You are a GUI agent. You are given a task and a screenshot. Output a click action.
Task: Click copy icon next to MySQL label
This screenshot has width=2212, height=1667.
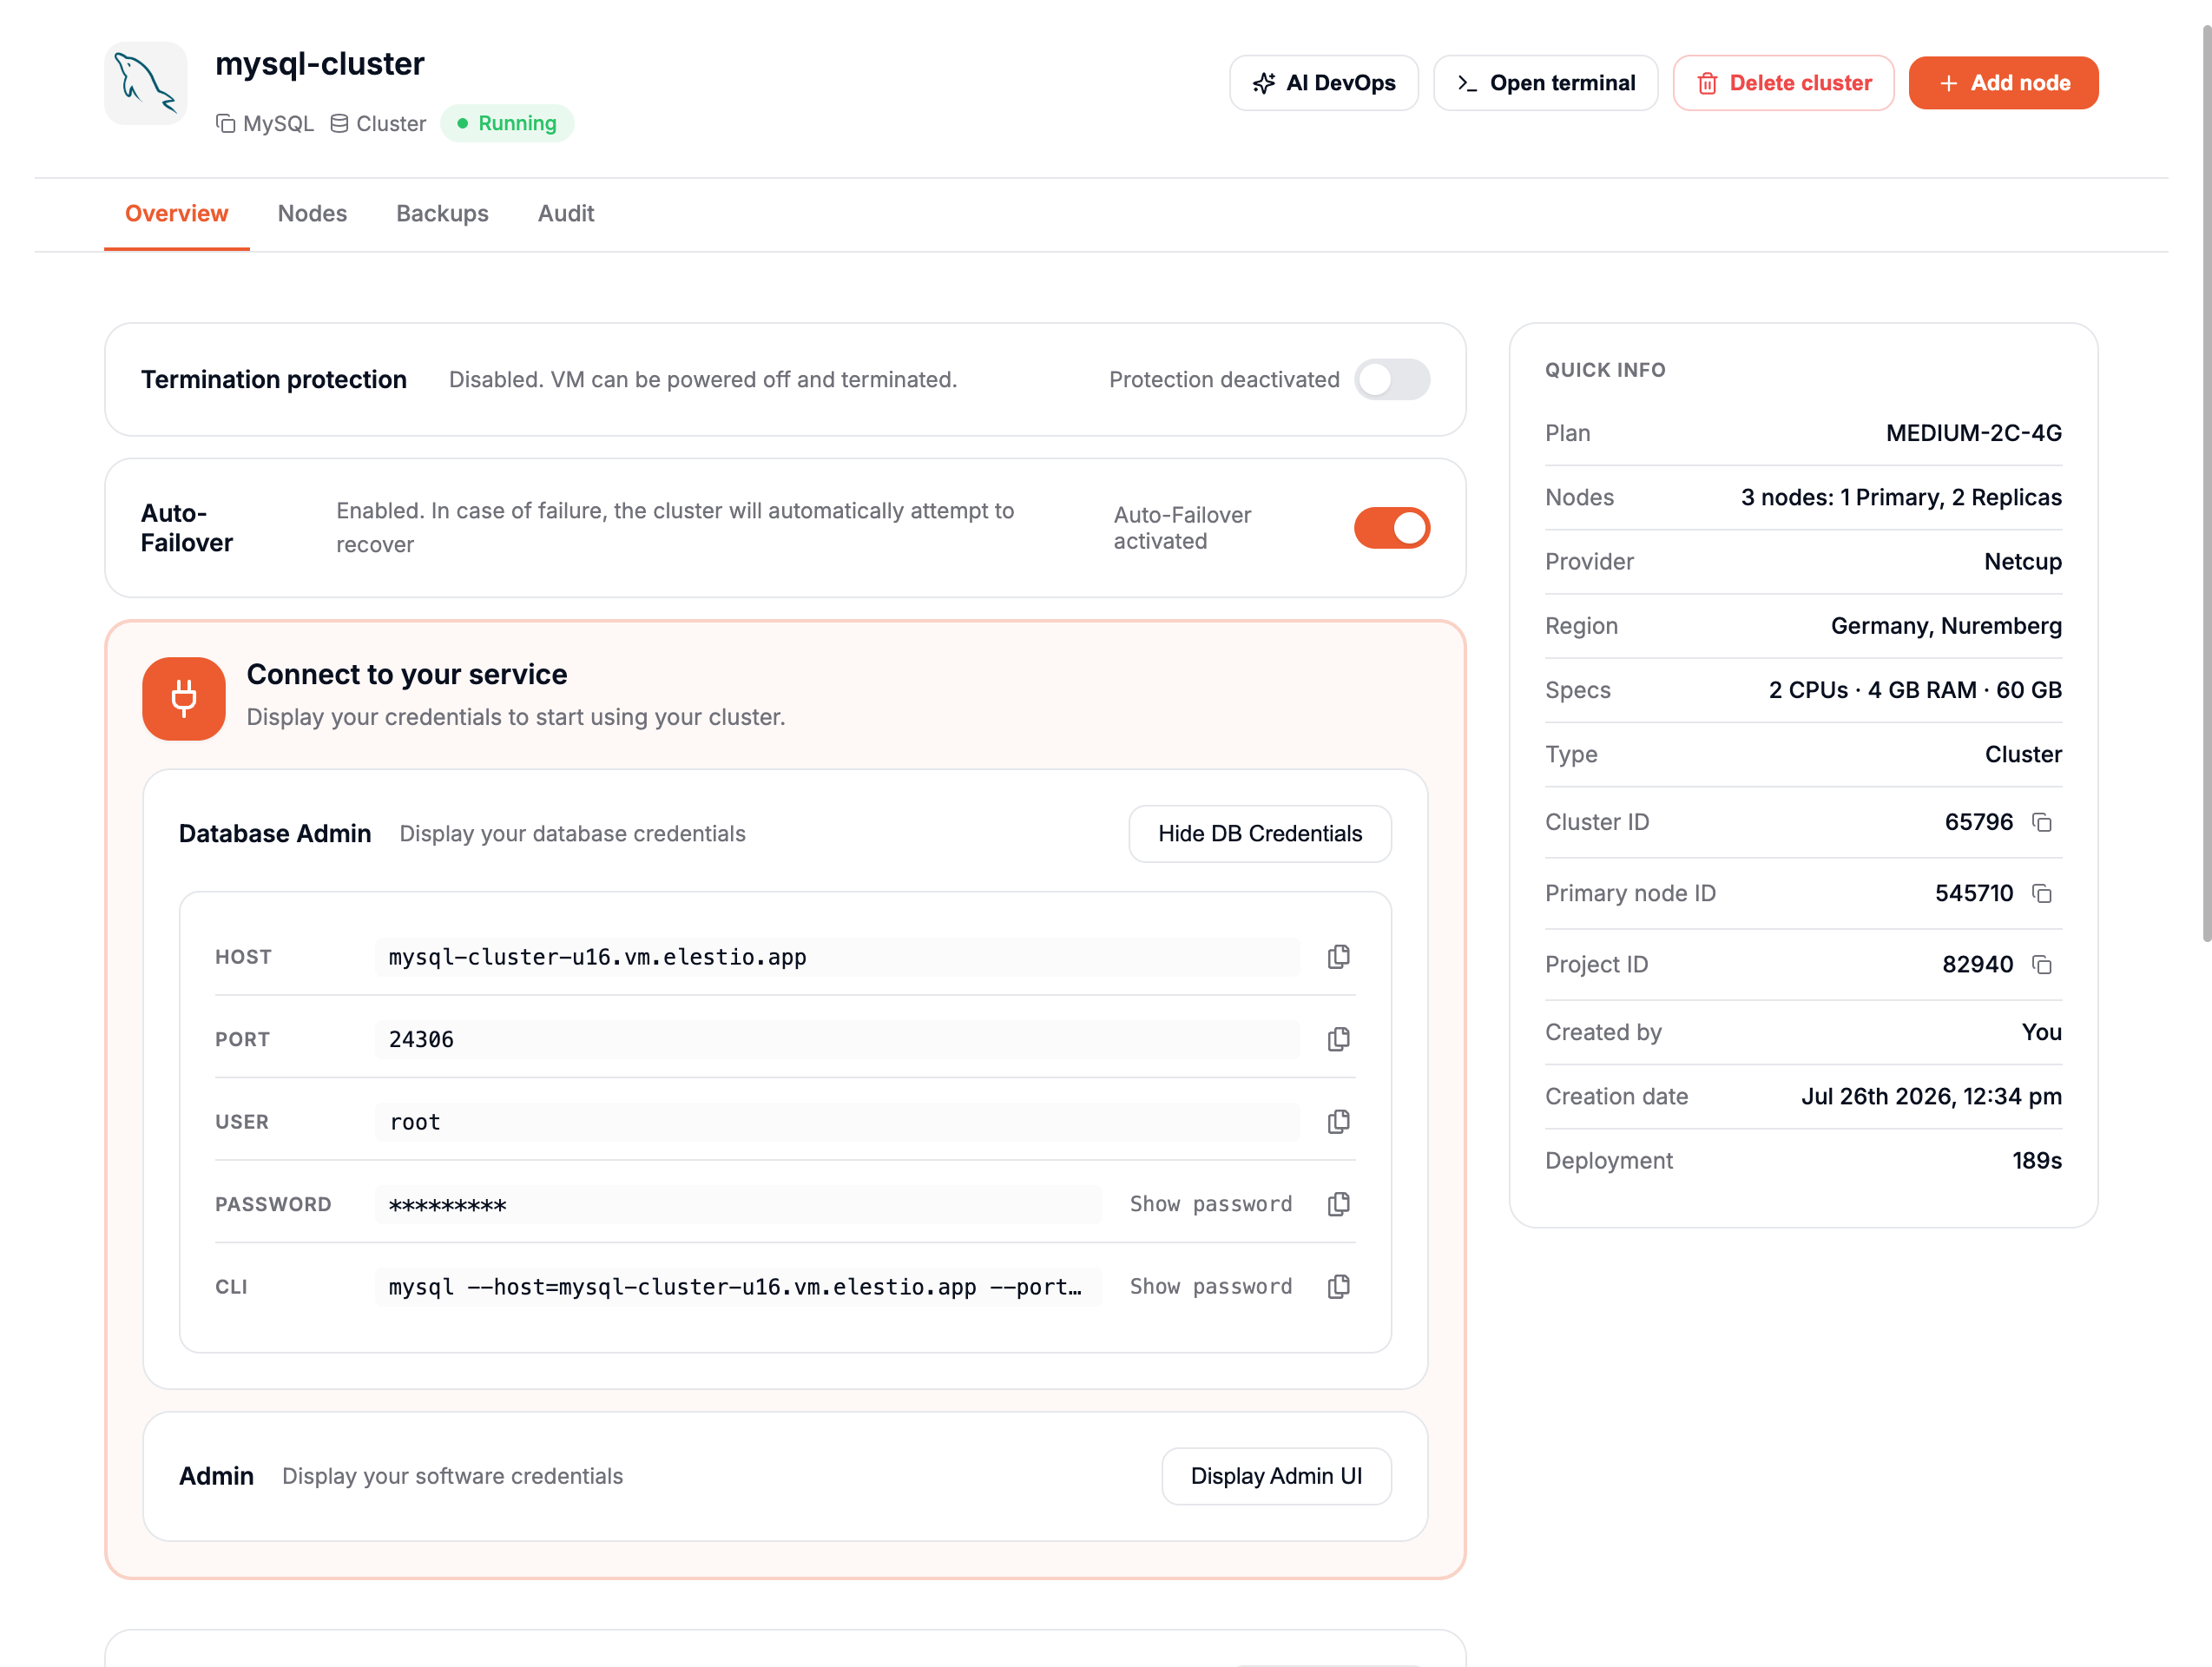tap(226, 123)
